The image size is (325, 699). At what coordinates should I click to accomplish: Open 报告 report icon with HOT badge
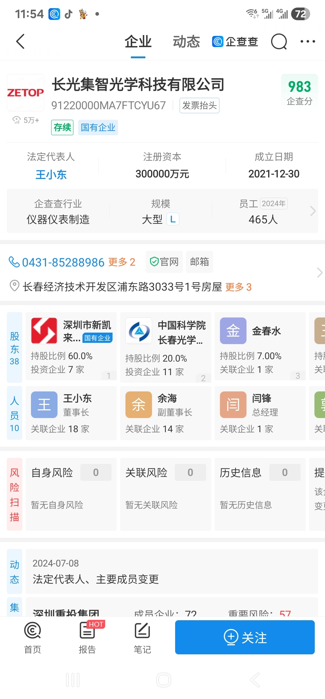(87, 637)
